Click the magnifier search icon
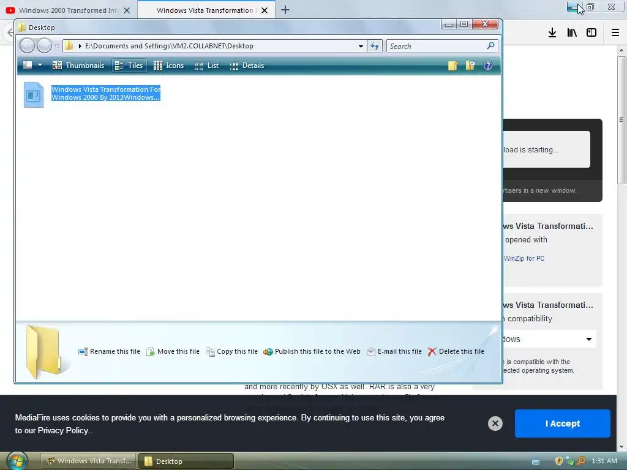Image resolution: width=627 pixels, height=470 pixels. pos(490,46)
